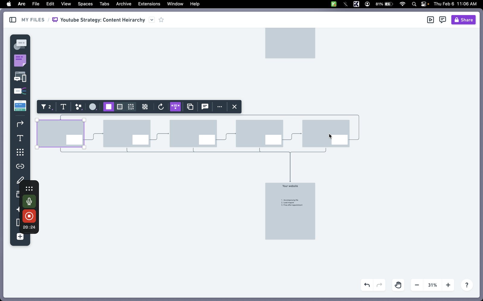
Task: Toggle the purple auto-layout button
Action: click(175, 107)
